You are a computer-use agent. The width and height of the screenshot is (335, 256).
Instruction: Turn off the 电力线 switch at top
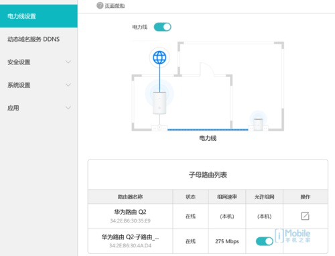[162, 27]
